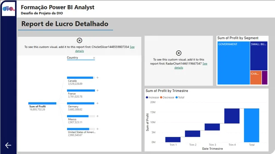Select the Trim 1 waterfall bar

pos(173,139)
